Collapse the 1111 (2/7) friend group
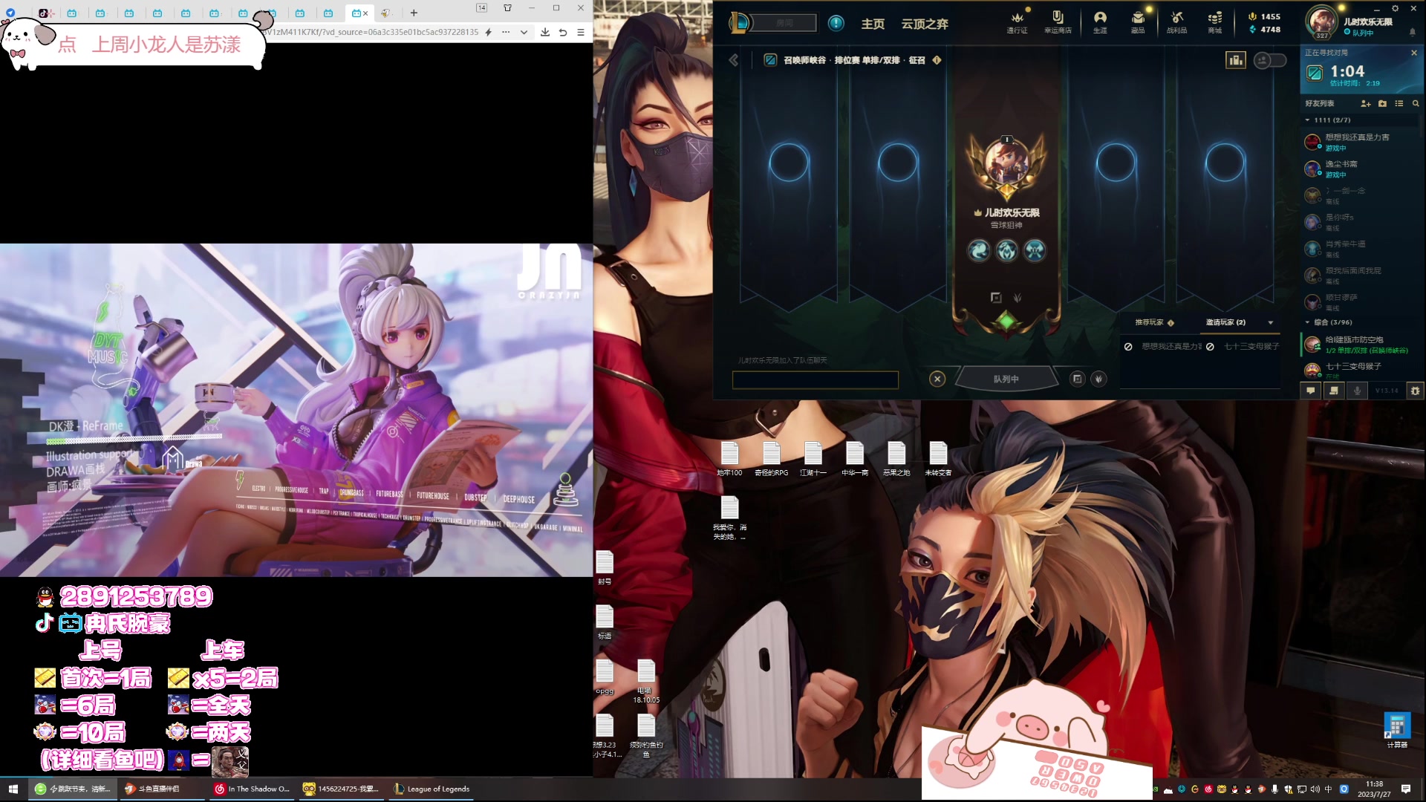Viewport: 1426px width, 802px height. pos(1307,120)
